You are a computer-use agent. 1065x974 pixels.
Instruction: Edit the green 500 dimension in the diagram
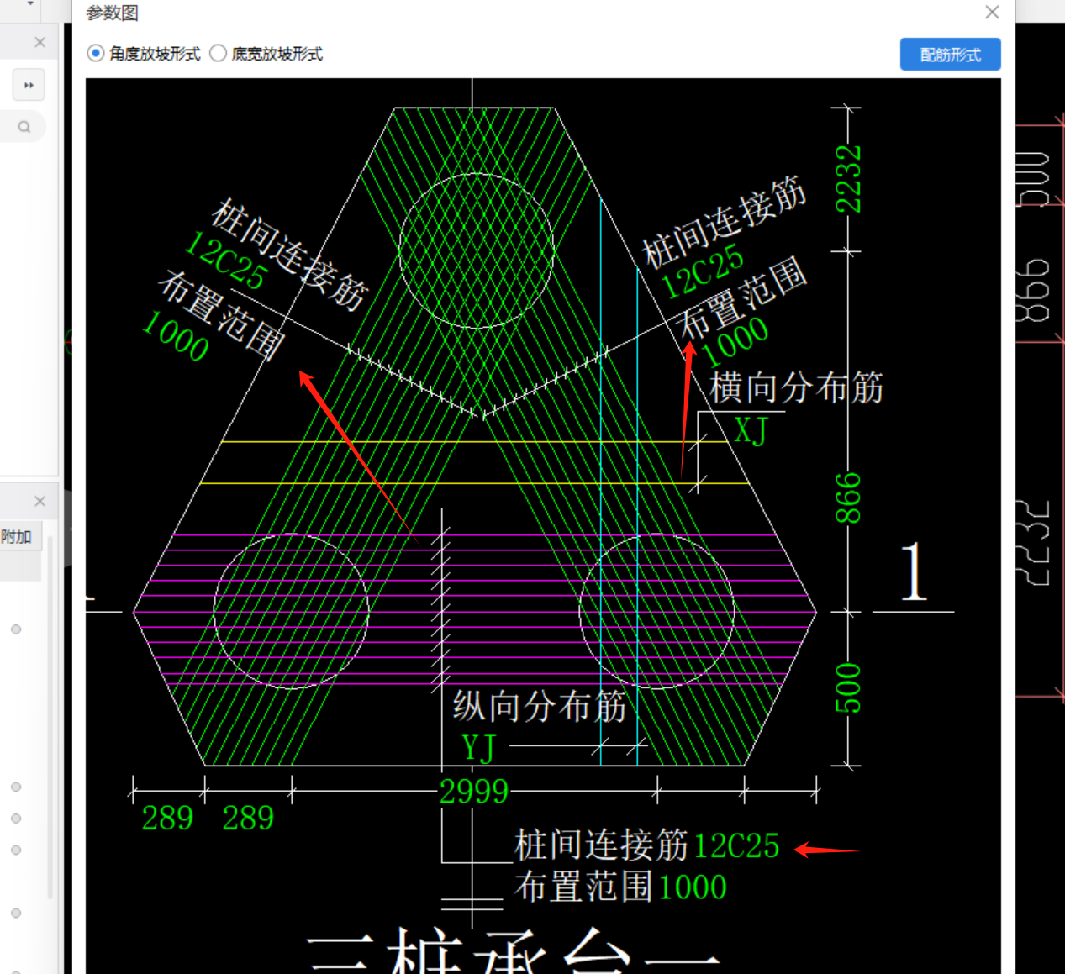[x=848, y=687]
